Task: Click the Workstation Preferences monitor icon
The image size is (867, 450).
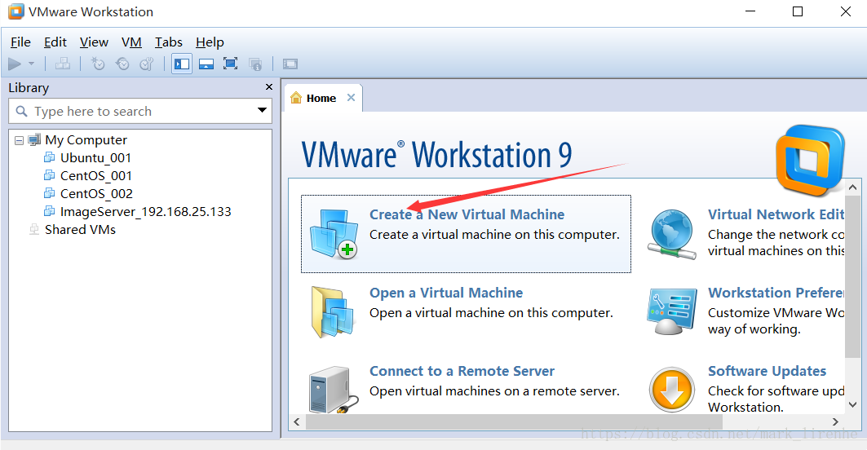Action: pos(671,311)
